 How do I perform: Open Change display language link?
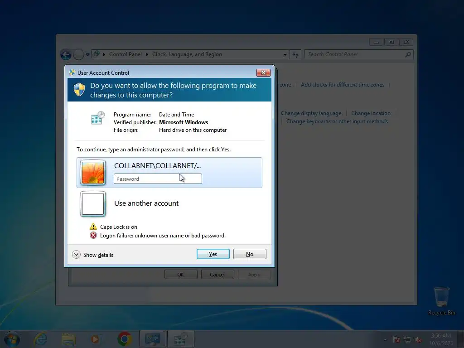[x=311, y=113]
